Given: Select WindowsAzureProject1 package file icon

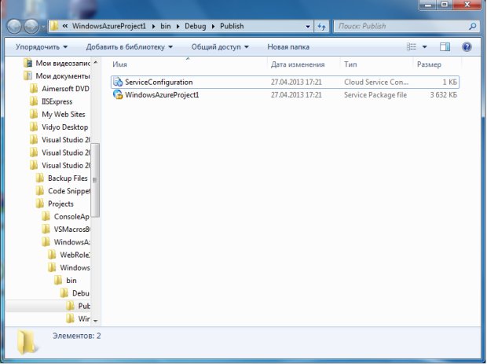Looking at the screenshot, I should coord(118,95).
